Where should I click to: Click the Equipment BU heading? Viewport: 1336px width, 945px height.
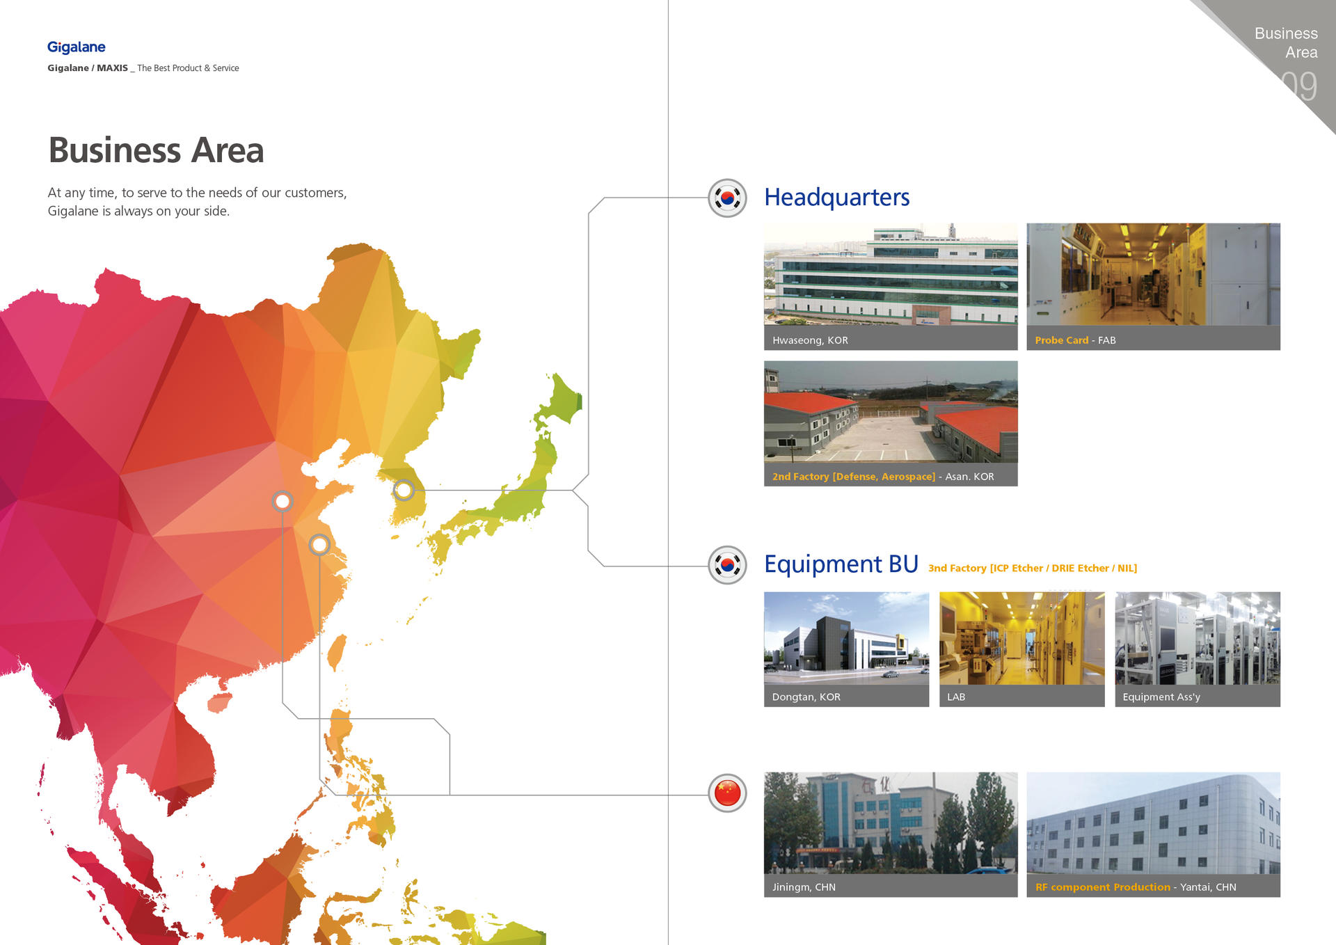click(841, 564)
